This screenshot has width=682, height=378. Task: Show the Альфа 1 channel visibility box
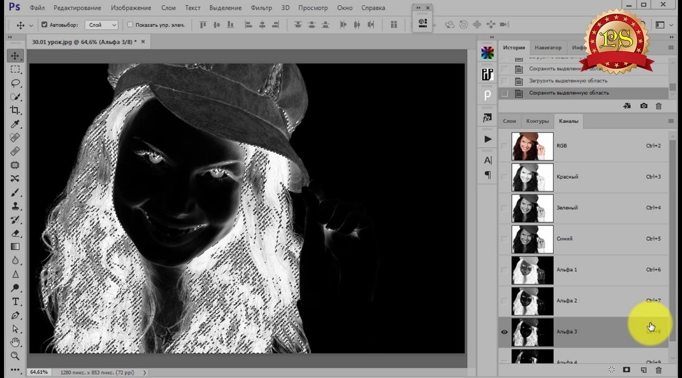click(x=504, y=270)
